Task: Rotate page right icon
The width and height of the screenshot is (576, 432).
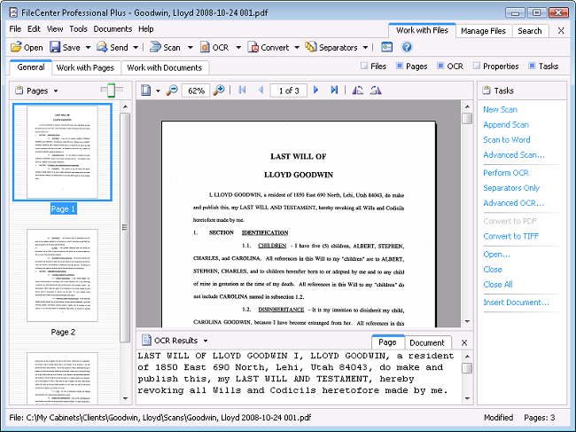Action: pos(376,90)
